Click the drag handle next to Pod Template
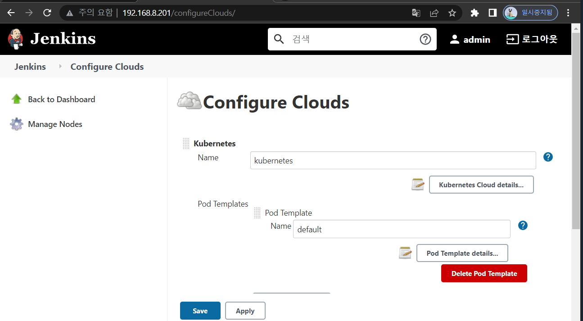The height and width of the screenshot is (321, 583). tap(257, 212)
